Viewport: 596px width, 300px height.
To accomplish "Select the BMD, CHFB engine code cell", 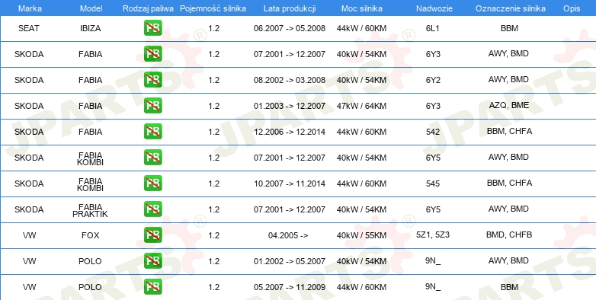I will click(509, 235).
